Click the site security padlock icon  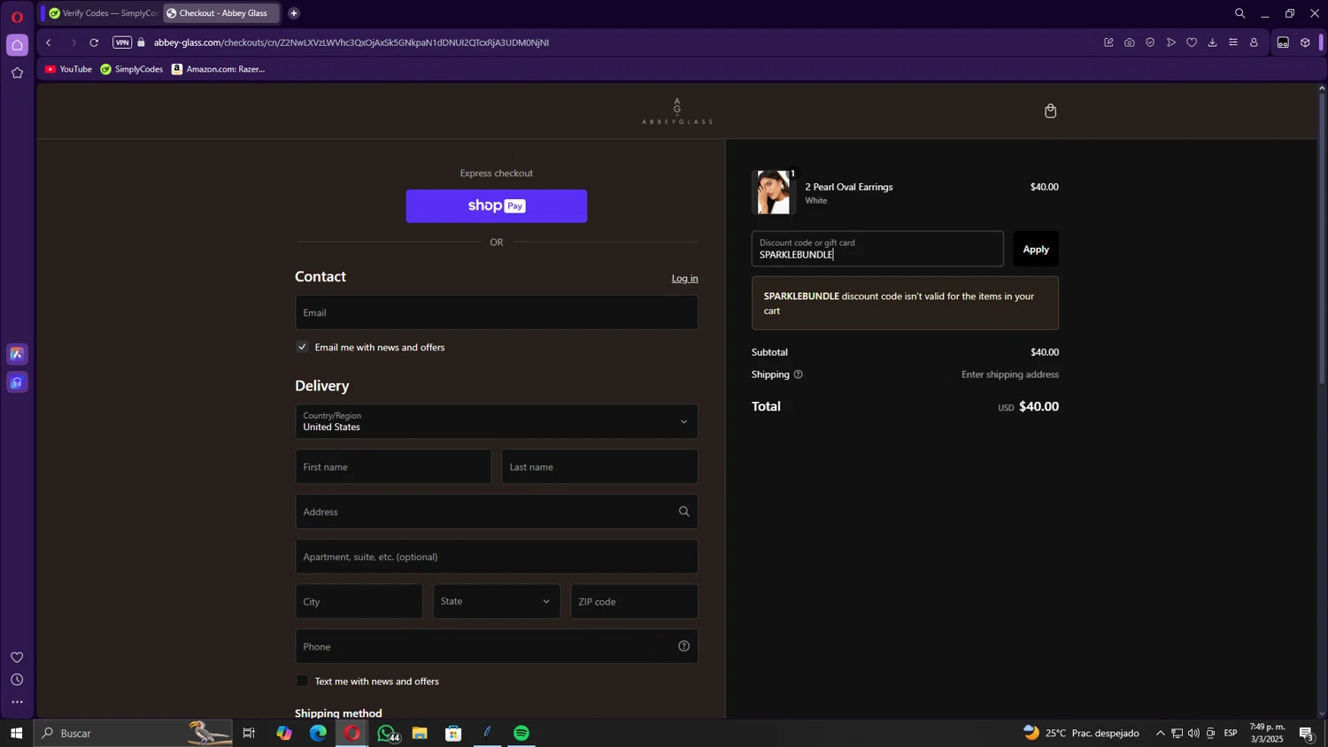(x=142, y=42)
